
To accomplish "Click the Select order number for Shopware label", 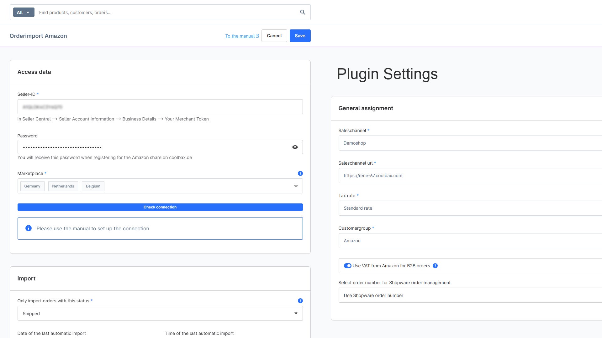I will 394,283.
